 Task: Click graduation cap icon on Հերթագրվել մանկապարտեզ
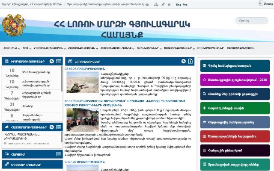(x=204, y=122)
